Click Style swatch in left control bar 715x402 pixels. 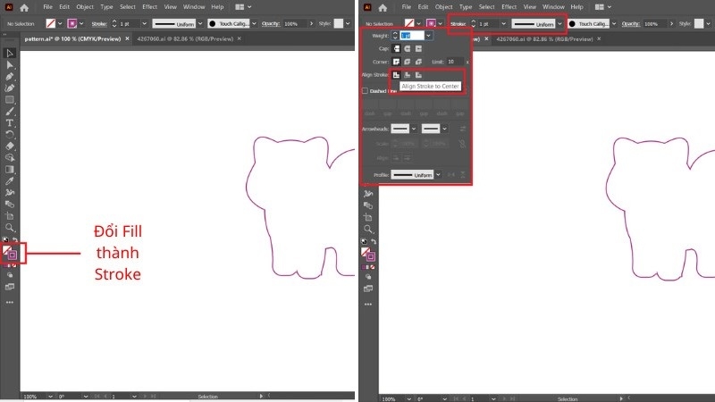[339, 24]
